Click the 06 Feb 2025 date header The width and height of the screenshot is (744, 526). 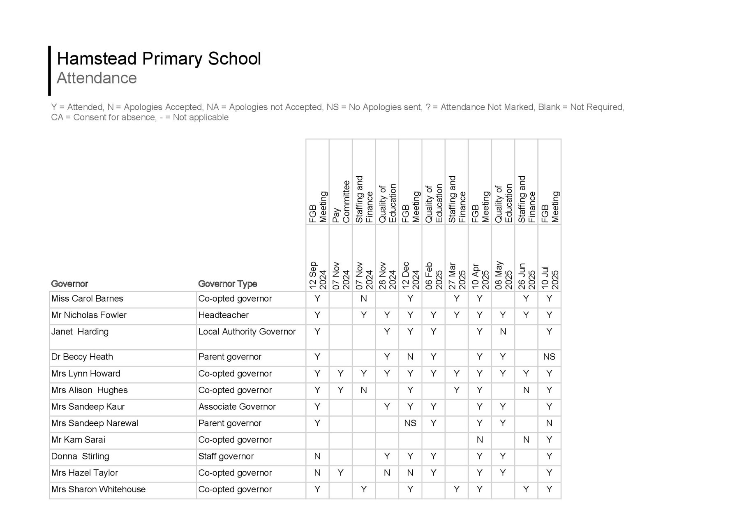click(434, 275)
